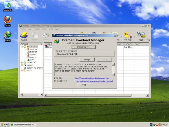The height and width of the screenshot is (127, 169).
Task: Collapse the כל ההורדות tree node
Action: [22, 47]
